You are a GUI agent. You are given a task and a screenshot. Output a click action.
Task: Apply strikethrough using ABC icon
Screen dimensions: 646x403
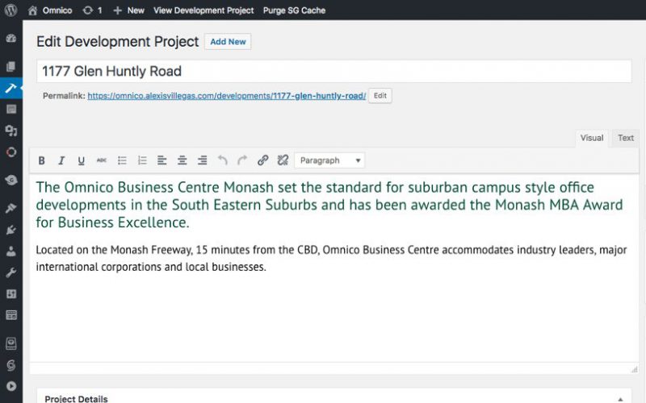tap(102, 160)
